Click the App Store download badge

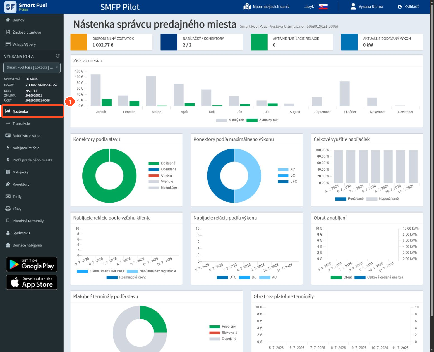click(32, 282)
